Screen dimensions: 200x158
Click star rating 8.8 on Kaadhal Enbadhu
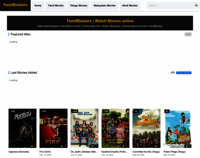pos(125,146)
